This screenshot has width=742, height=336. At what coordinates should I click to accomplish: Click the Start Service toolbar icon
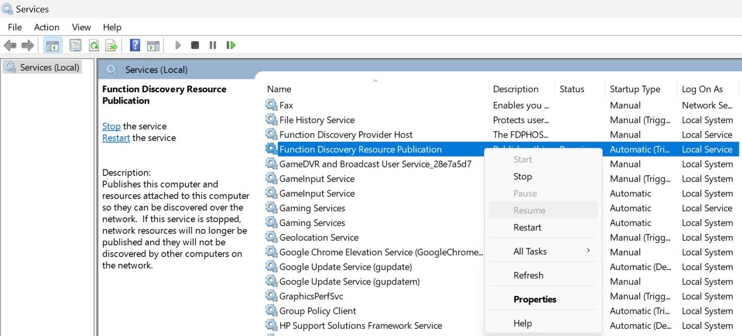pos(178,45)
